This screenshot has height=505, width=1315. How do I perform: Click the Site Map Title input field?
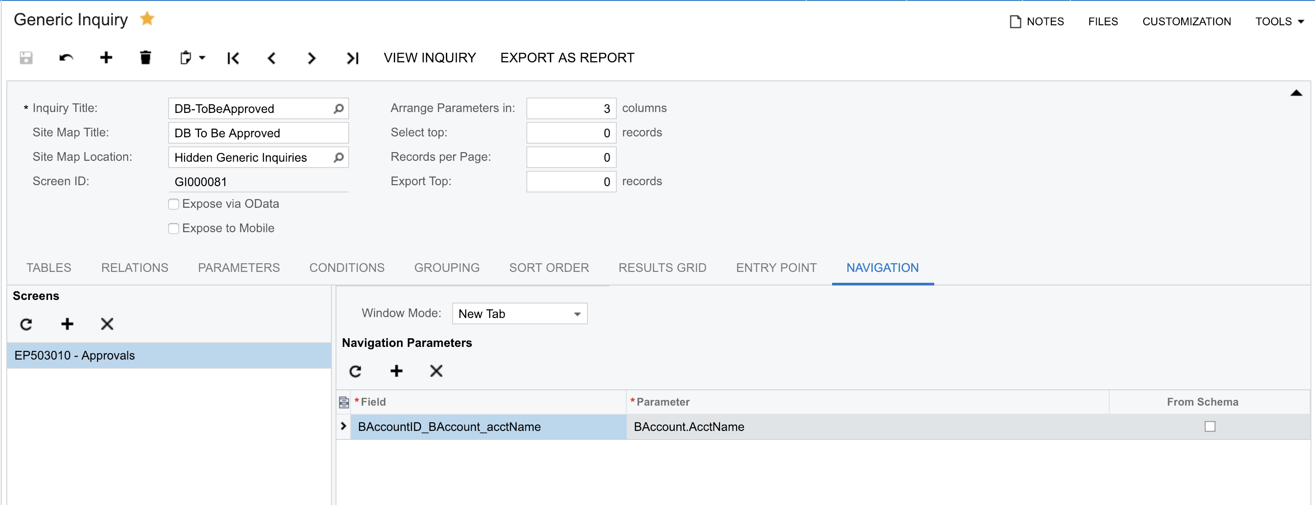click(258, 133)
